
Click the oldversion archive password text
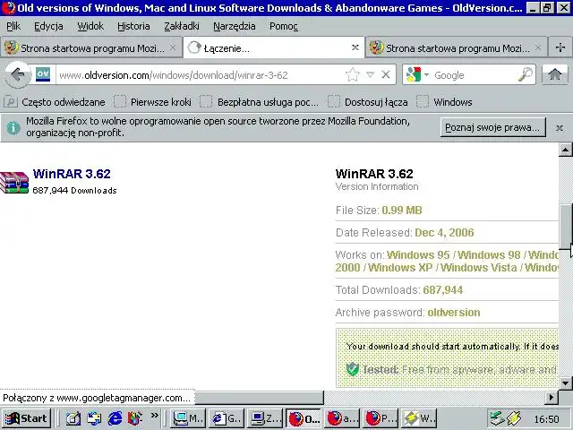pos(454,313)
